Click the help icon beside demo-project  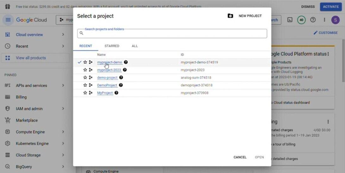pos(121,77)
